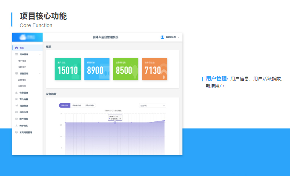Click the home icon beside 首页

(16, 48)
